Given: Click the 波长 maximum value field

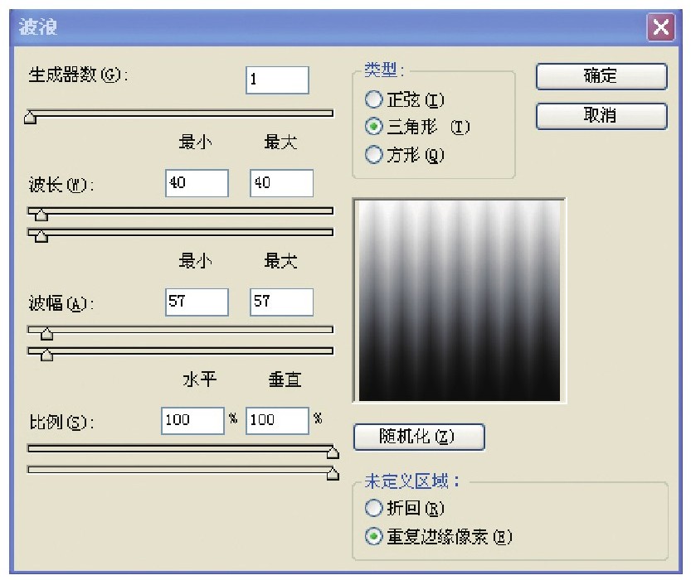Looking at the screenshot, I should point(281,183).
